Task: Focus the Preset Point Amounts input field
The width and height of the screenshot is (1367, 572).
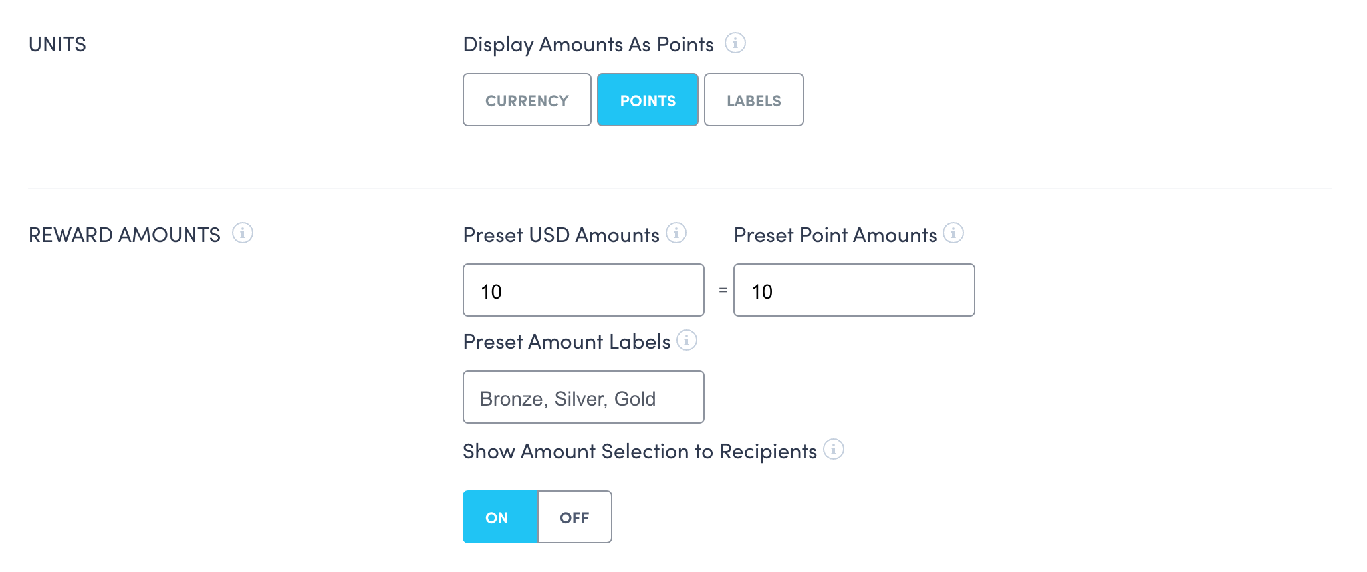Action: (x=854, y=291)
